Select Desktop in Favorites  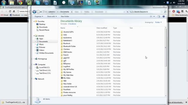click(42, 24)
